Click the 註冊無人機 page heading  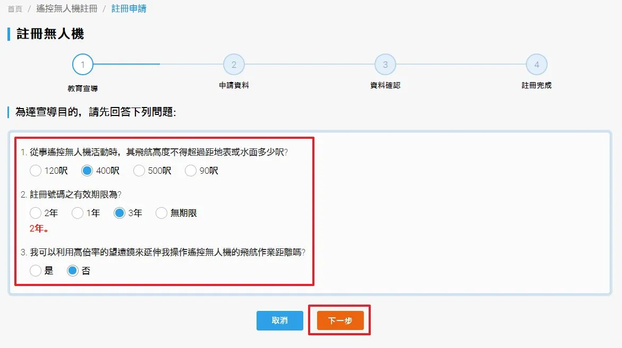coord(50,34)
